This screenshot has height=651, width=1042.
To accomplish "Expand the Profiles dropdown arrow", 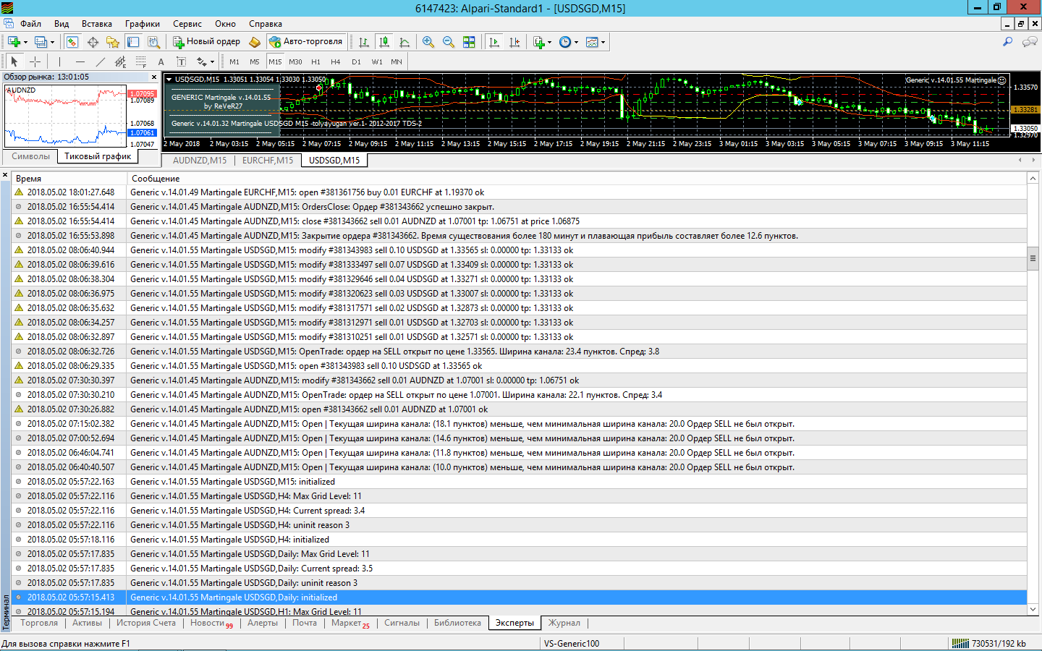I will (52, 42).
